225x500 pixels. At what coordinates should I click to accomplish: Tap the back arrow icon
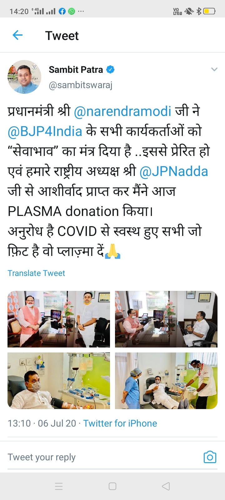[x=17, y=35]
